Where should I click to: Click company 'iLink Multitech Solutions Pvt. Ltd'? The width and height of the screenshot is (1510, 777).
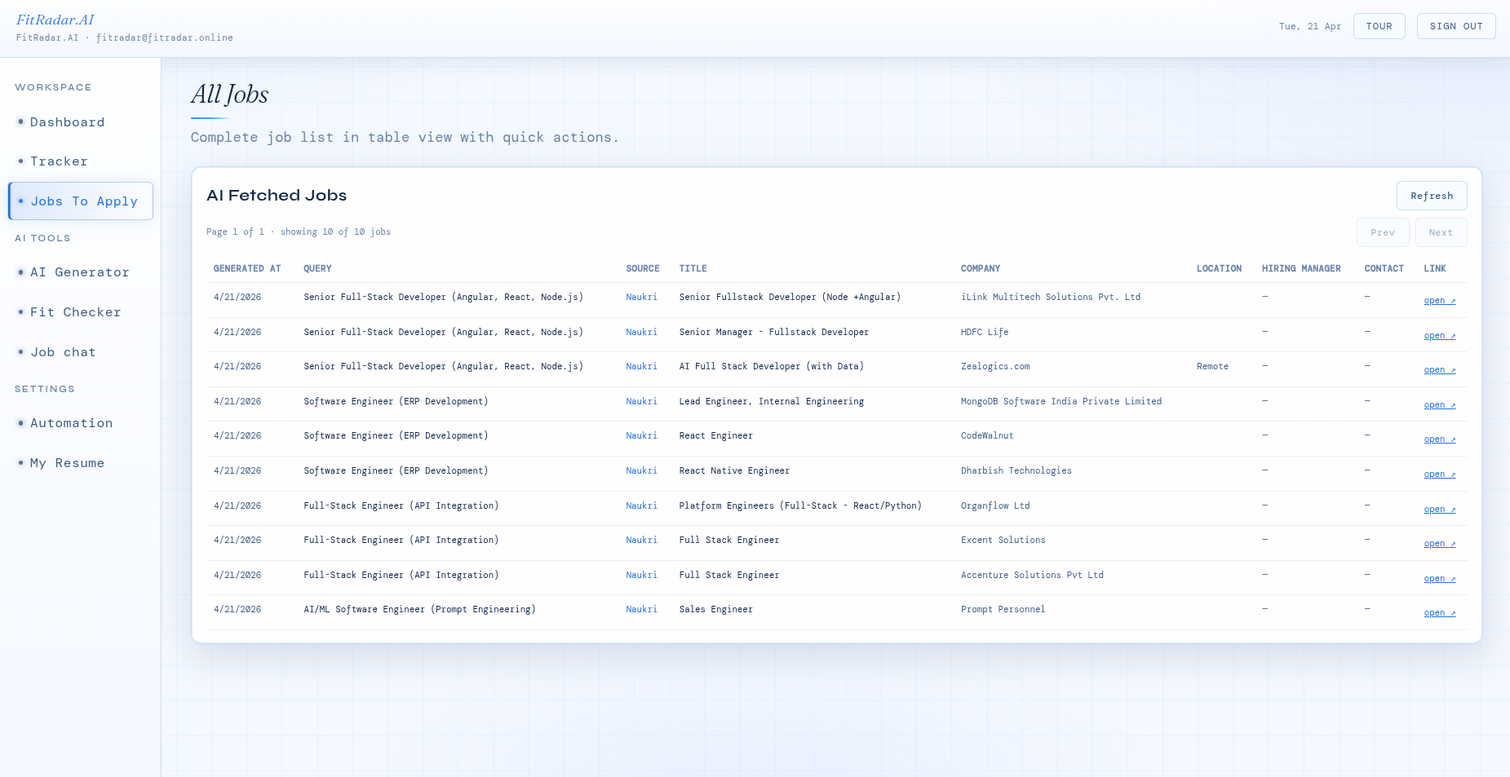pos(1051,297)
